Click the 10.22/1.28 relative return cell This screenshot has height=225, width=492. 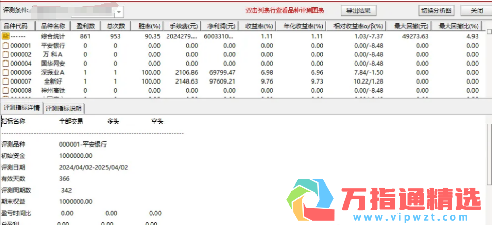click(x=368, y=81)
